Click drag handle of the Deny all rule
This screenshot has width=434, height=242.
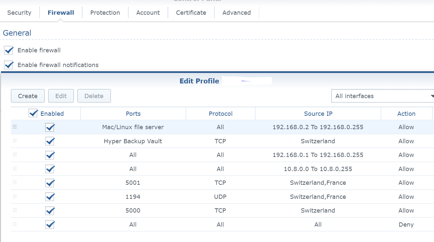click(x=15, y=224)
